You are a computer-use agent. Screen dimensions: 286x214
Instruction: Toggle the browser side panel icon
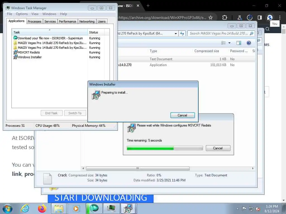[260, 18]
